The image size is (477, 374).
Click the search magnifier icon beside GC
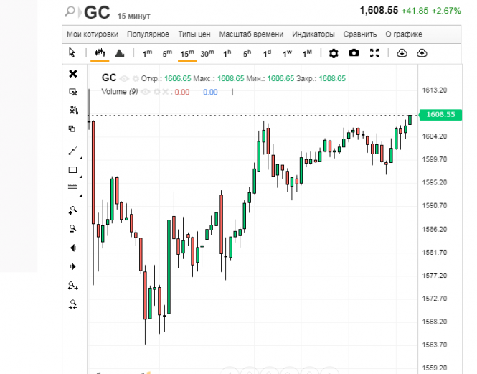pyautogui.click(x=70, y=11)
